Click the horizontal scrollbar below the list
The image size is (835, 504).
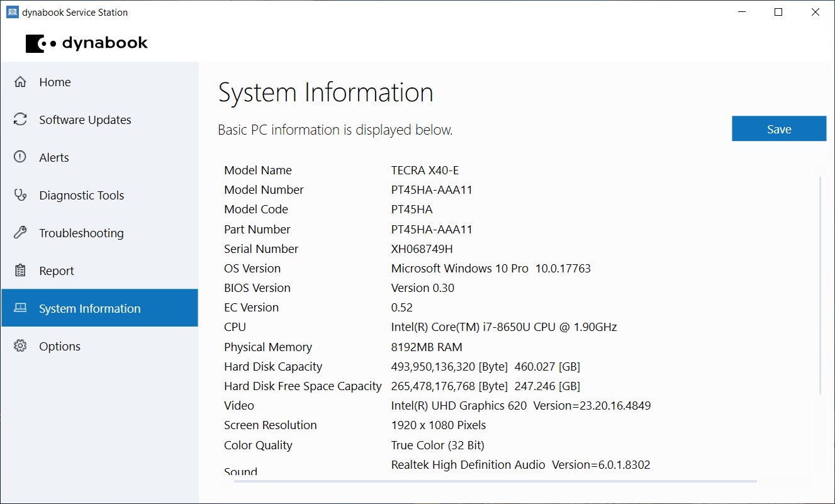[495, 481]
